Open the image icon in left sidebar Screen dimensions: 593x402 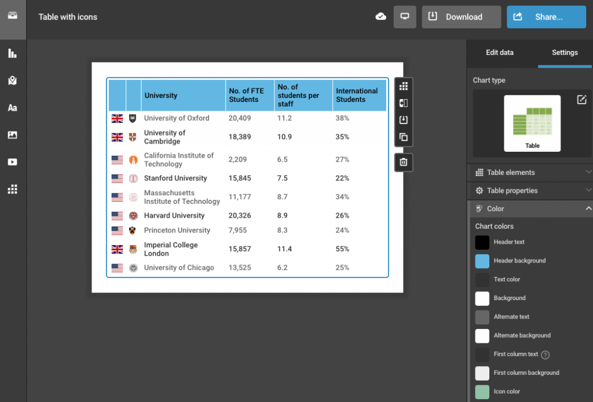pos(12,135)
